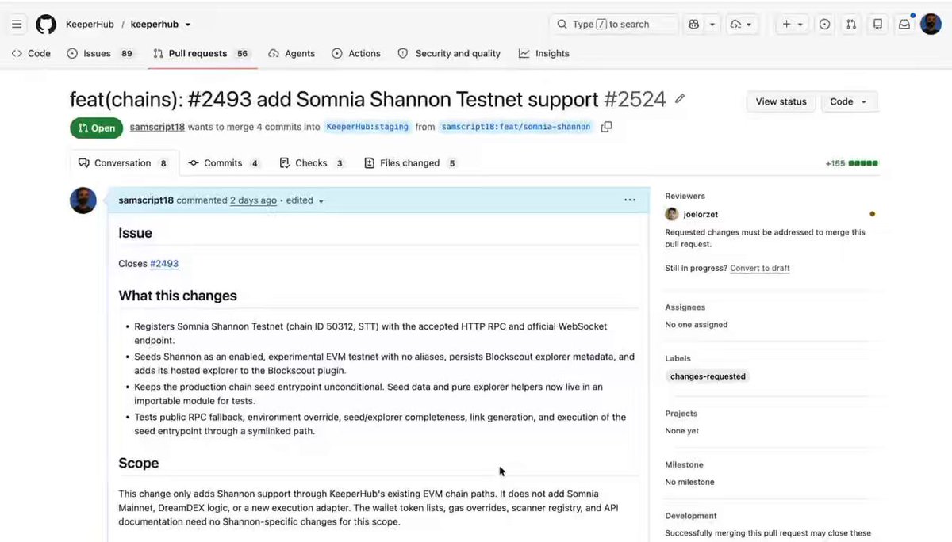The image size is (952, 542).
Task: Open the comment's three-dot options menu
Action: [630, 200]
